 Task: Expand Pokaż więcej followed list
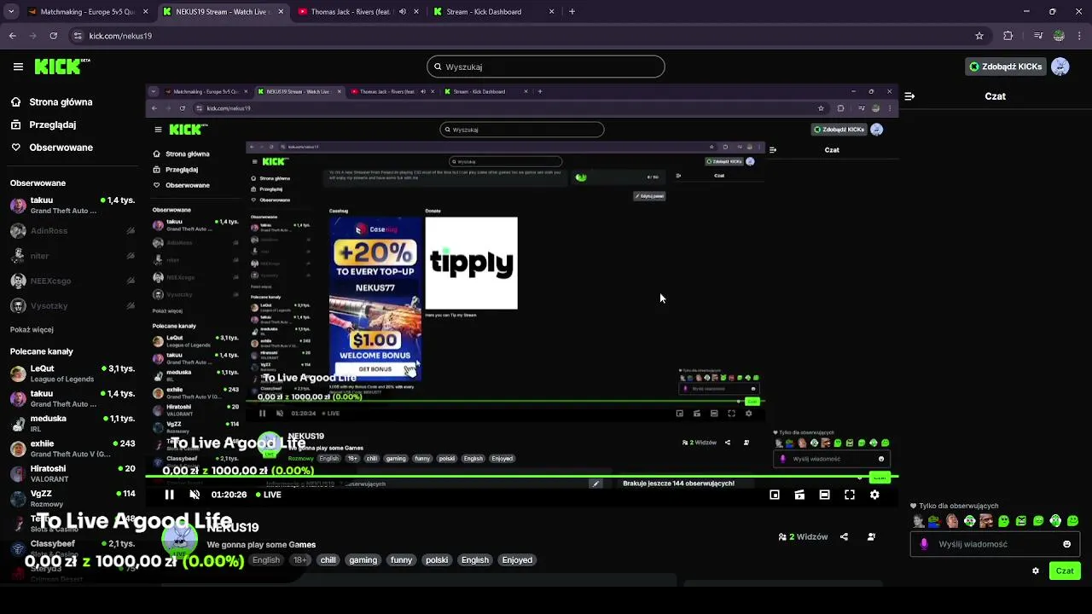pyautogui.click(x=32, y=330)
